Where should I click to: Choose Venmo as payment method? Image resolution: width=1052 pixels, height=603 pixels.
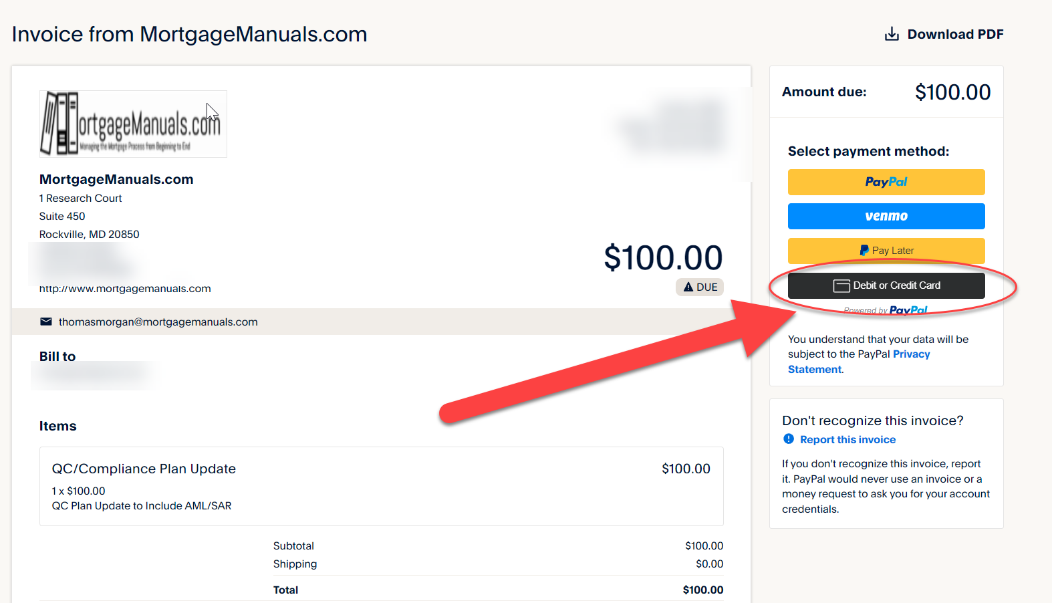pos(886,216)
